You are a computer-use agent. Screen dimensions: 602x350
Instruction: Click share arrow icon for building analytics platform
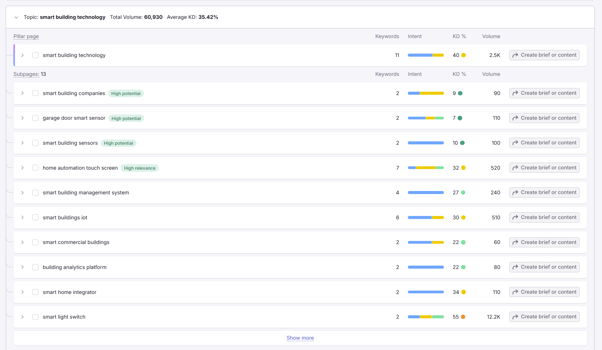pyautogui.click(x=515, y=267)
